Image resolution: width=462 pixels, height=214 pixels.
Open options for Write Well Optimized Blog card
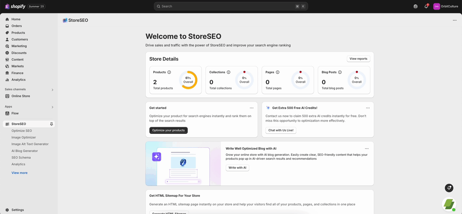tap(367, 149)
